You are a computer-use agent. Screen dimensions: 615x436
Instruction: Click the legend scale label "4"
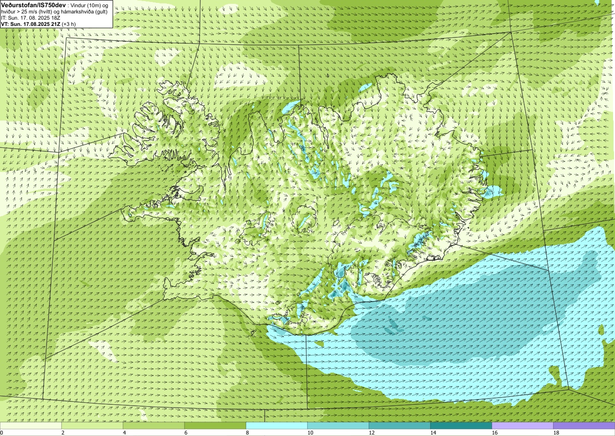point(124,433)
